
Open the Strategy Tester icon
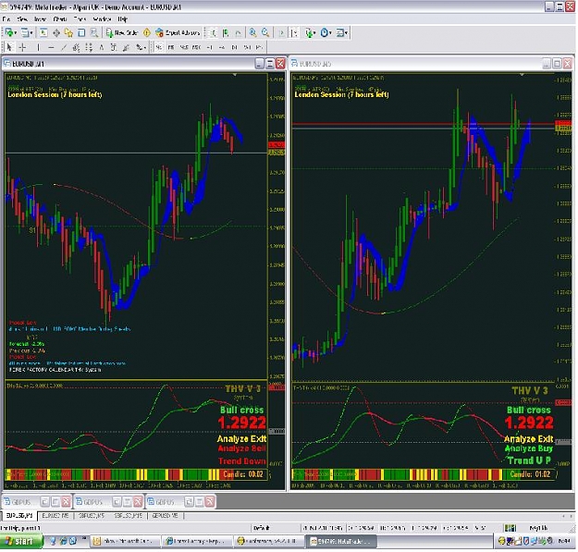pos(94,32)
